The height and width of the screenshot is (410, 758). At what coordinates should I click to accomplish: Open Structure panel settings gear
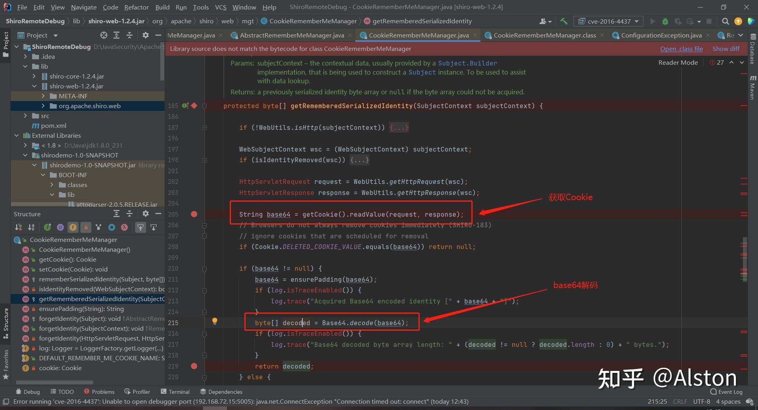coord(145,213)
